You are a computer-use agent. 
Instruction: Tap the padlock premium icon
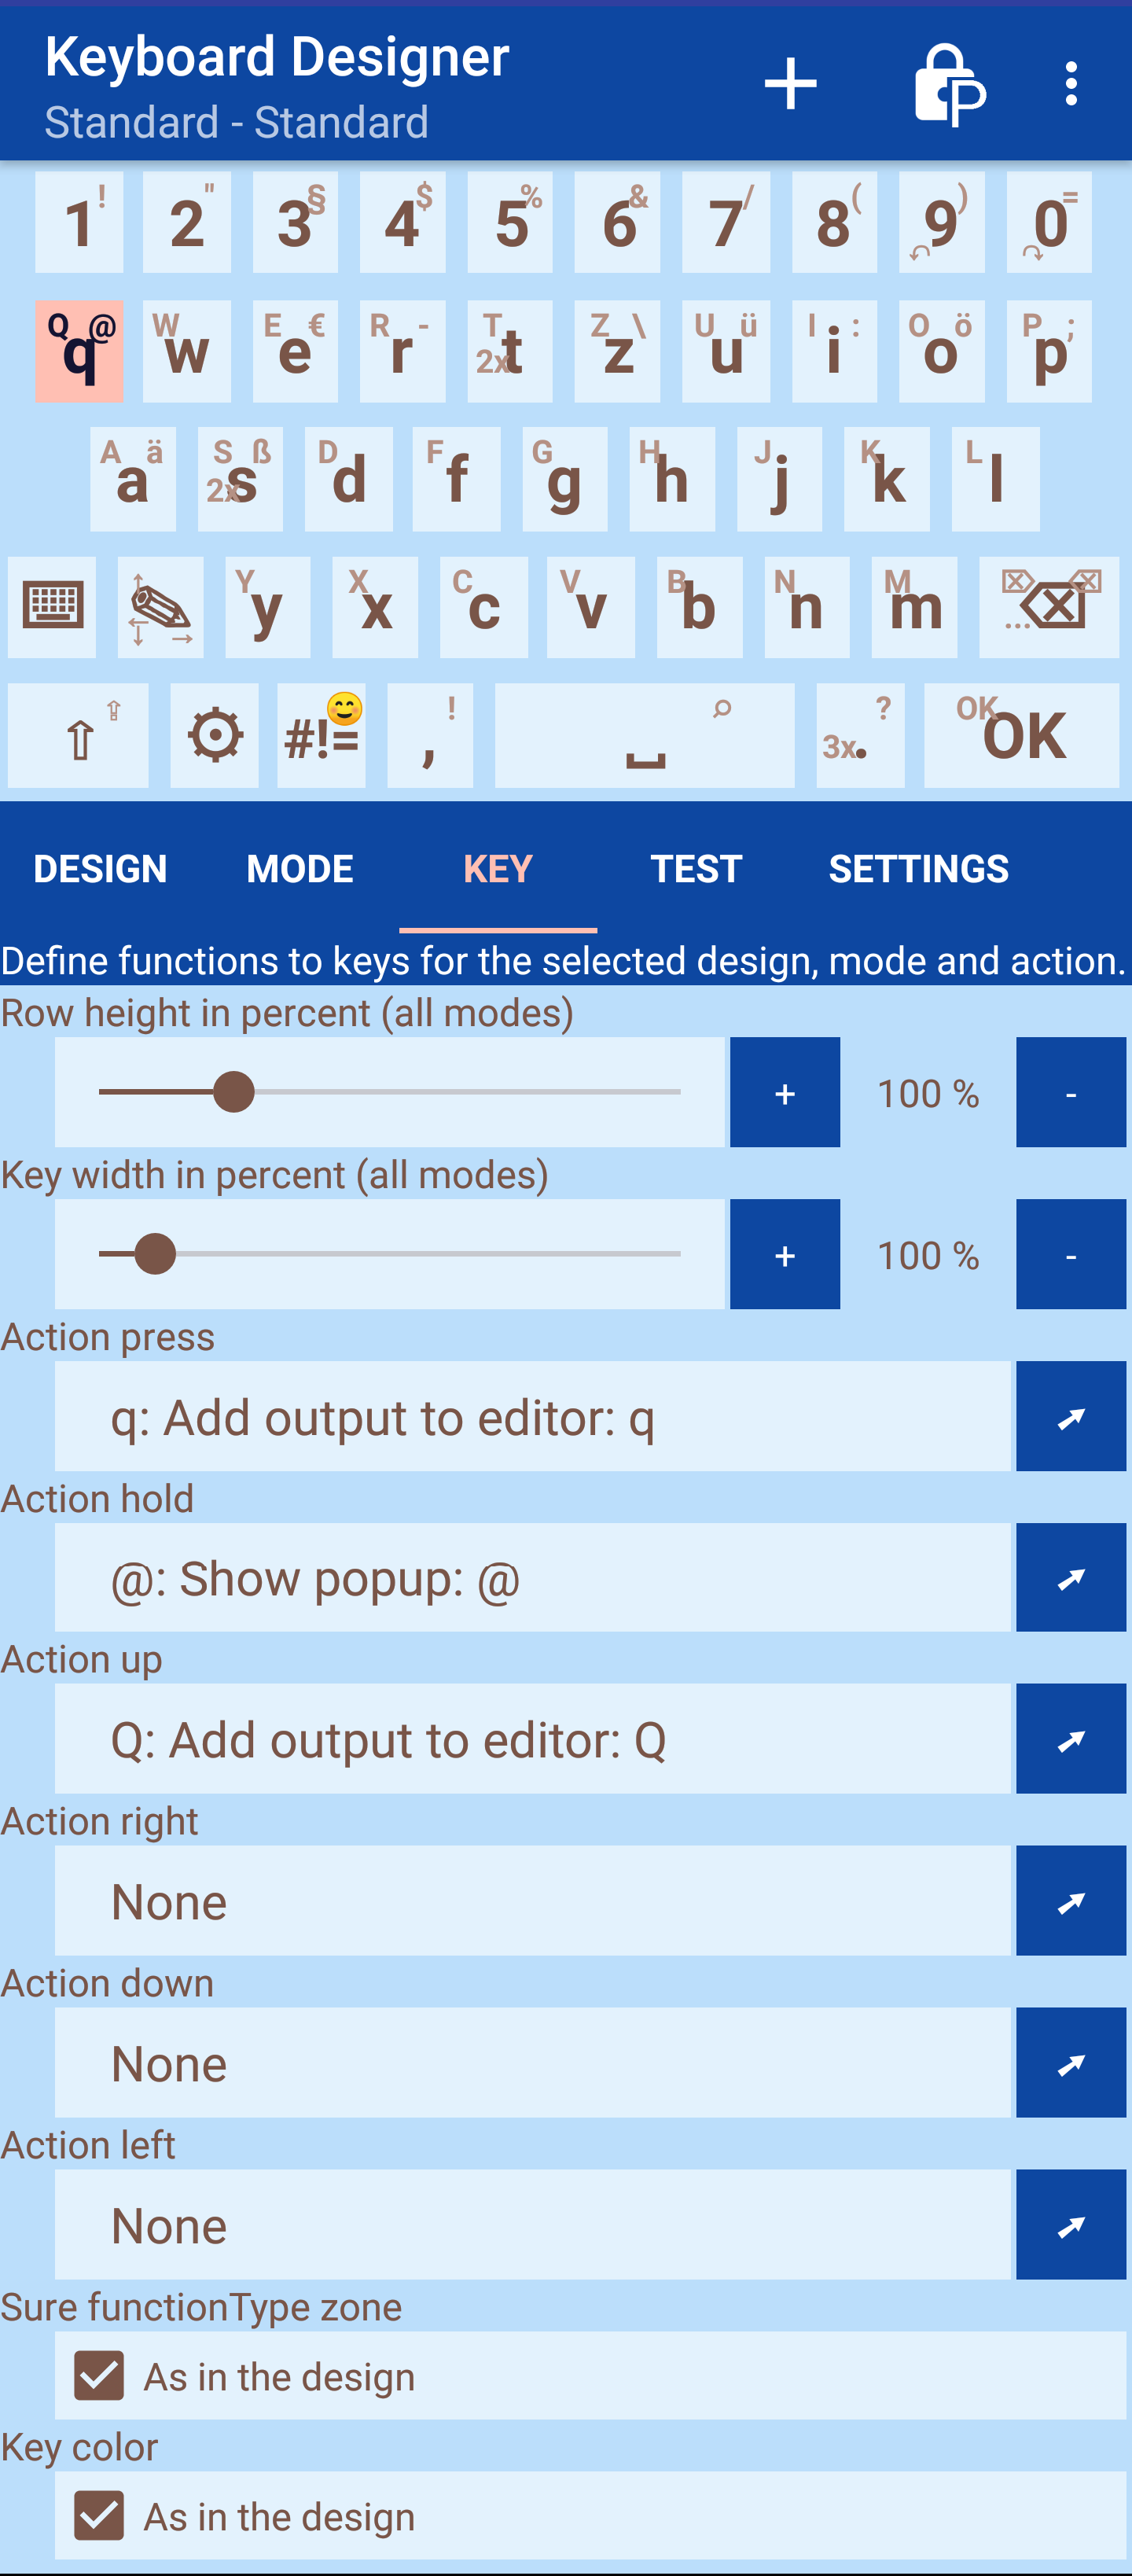click(948, 85)
